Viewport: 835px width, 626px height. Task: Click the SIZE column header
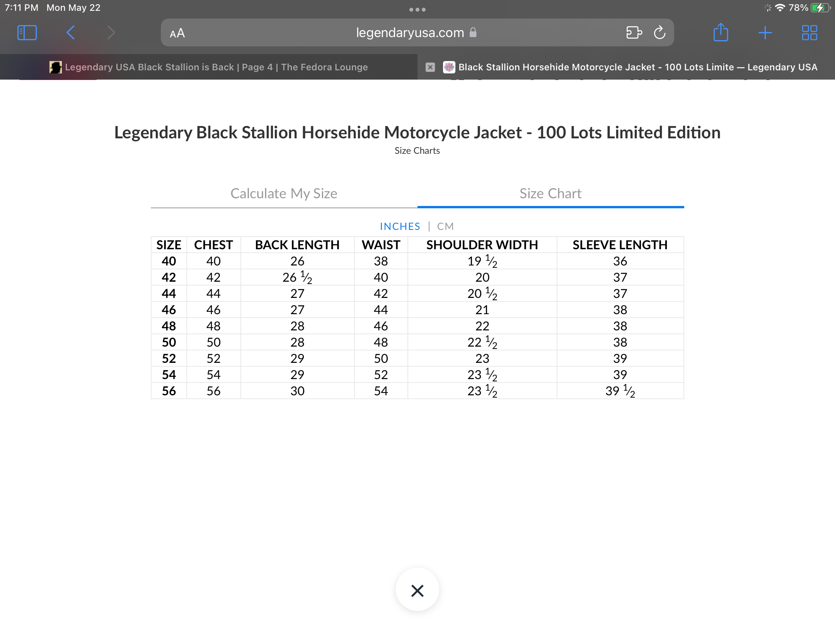(x=169, y=245)
